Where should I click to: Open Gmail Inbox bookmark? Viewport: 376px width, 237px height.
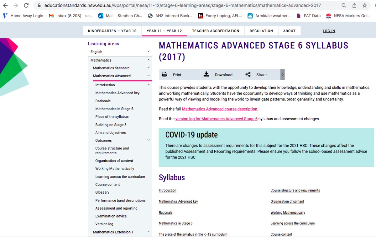[71, 16]
